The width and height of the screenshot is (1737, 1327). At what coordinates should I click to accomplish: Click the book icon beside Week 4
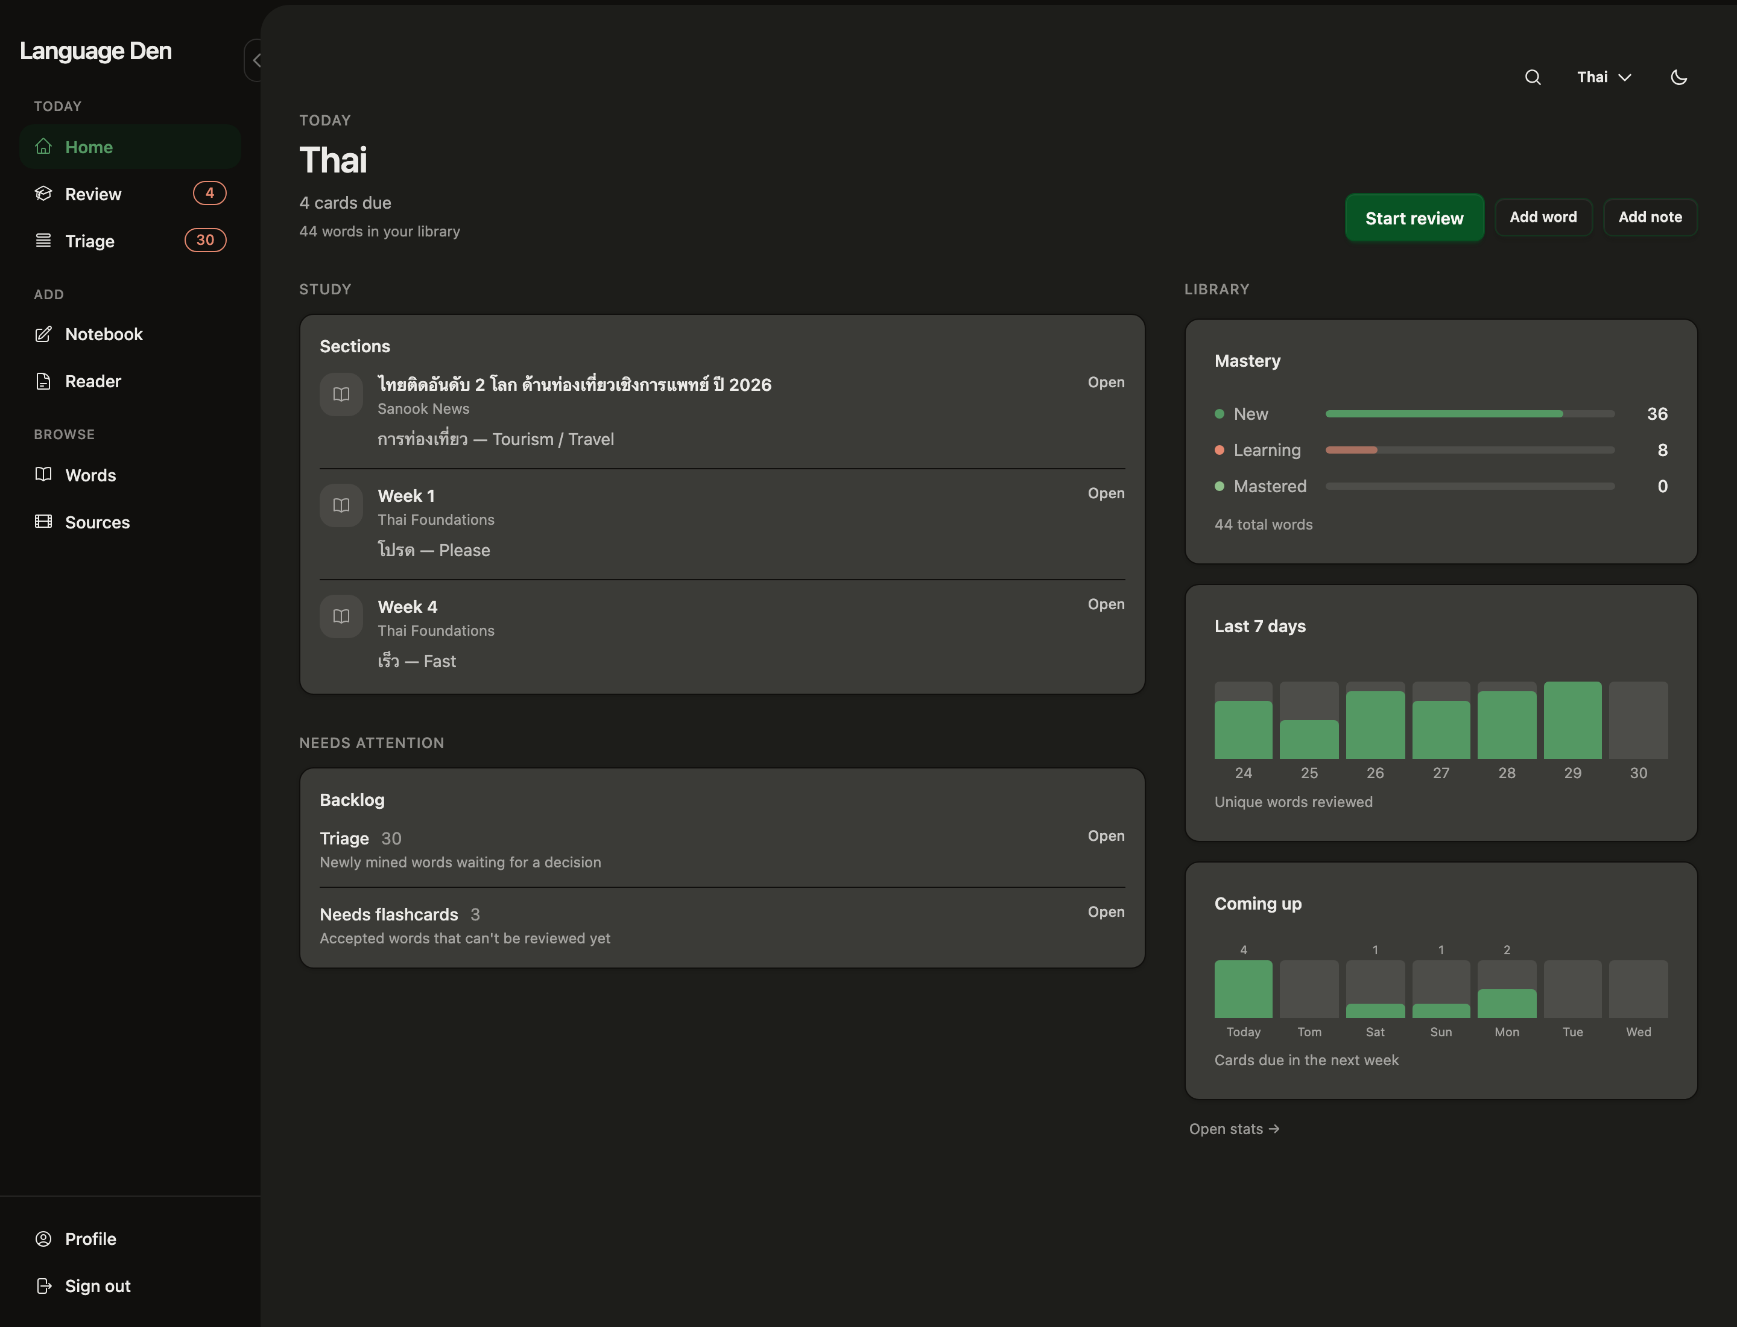point(341,616)
